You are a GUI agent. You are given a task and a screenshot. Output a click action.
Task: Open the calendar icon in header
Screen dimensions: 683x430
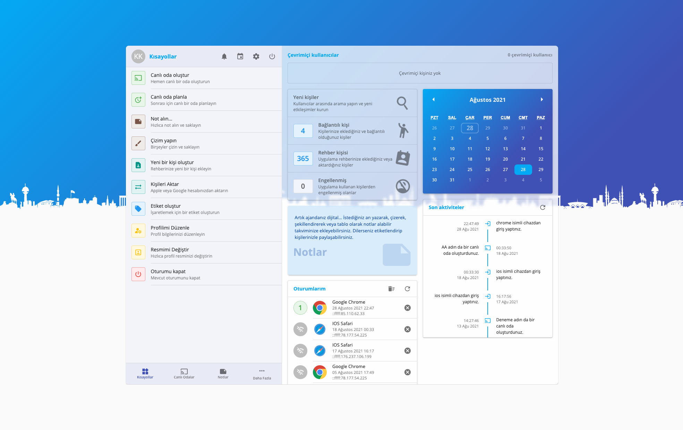[240, 56]
